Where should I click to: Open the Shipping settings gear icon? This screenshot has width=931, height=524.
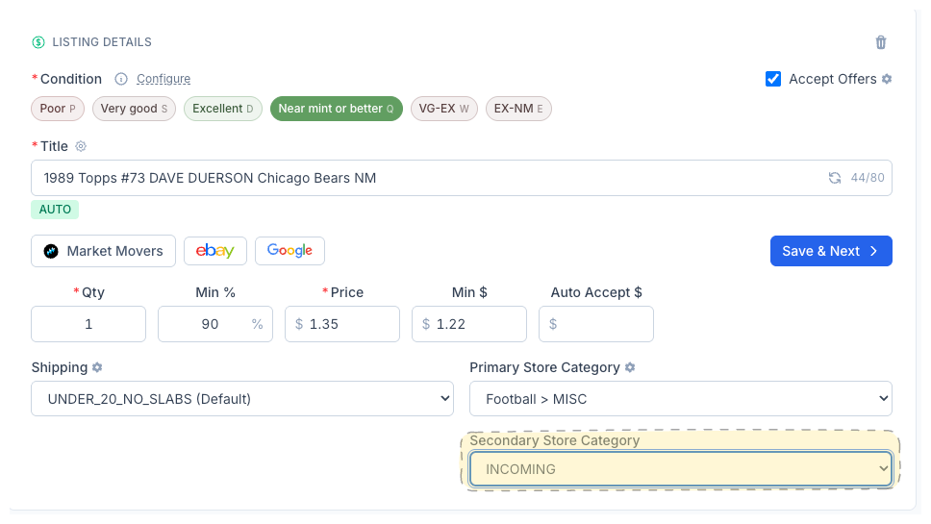click(x=97, y=367)
